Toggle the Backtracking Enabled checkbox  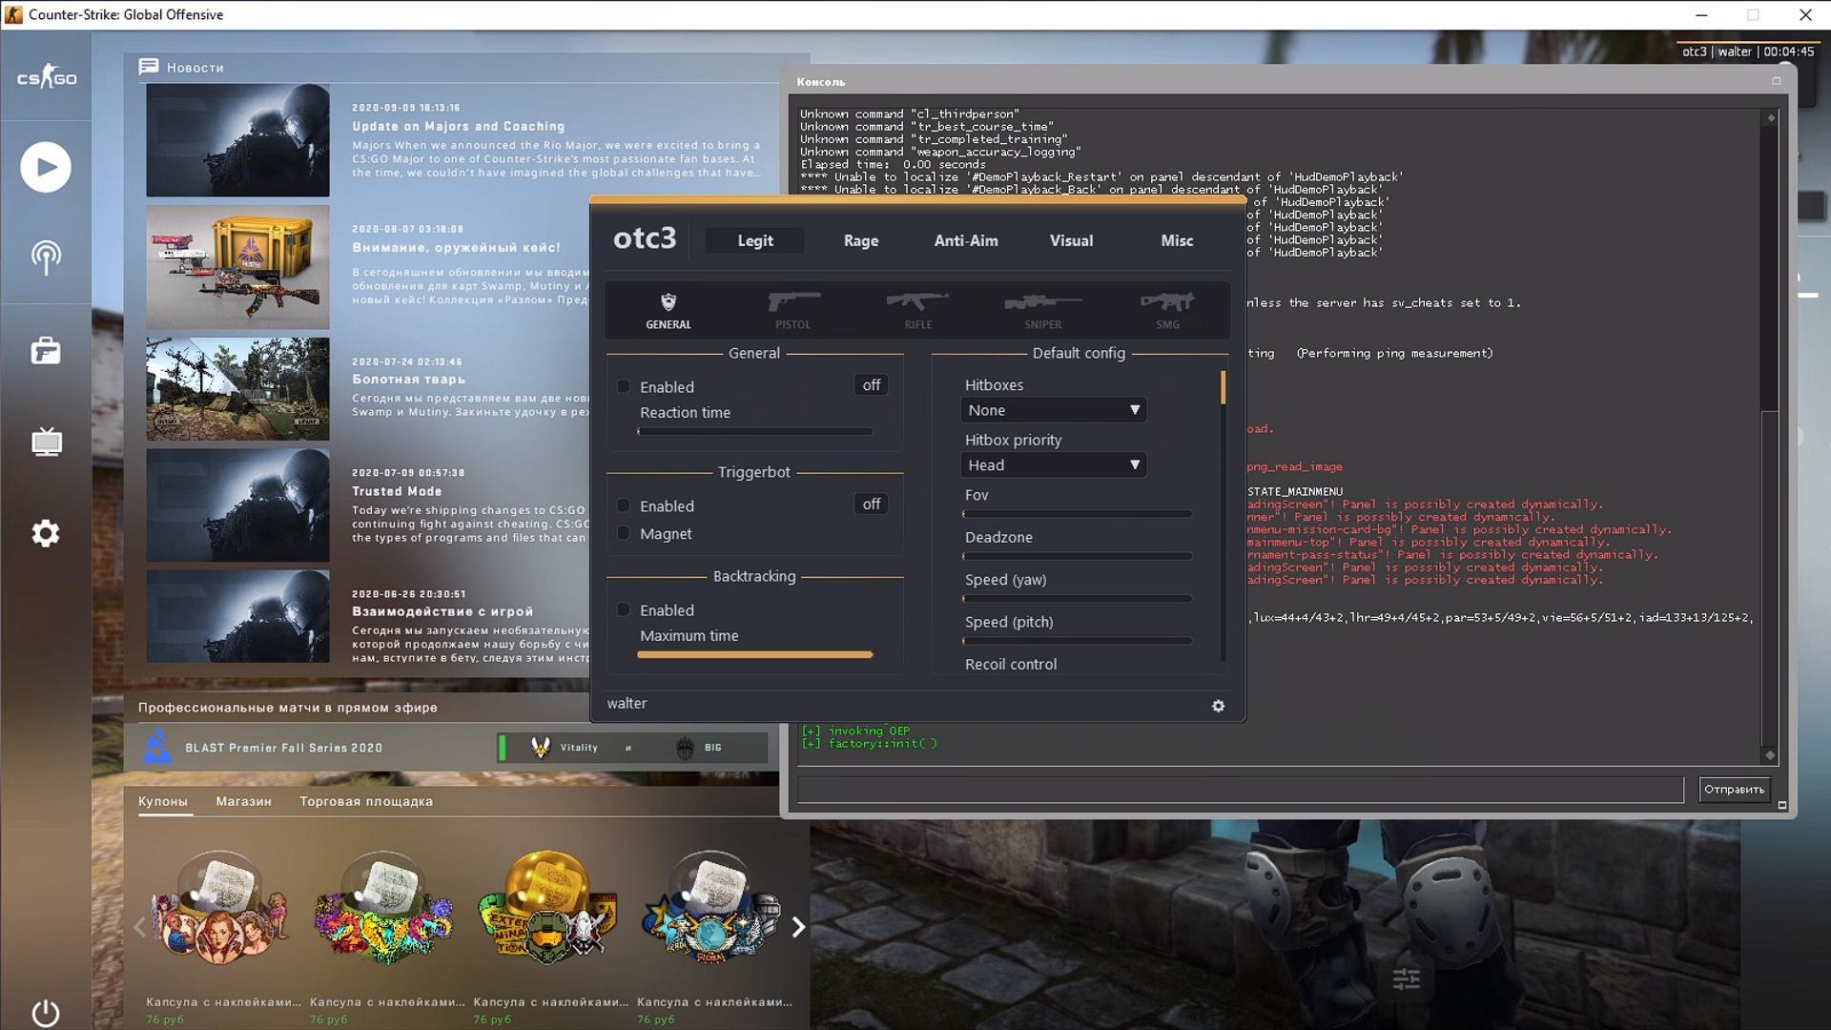pyautogui.click(x=624, y=610)
